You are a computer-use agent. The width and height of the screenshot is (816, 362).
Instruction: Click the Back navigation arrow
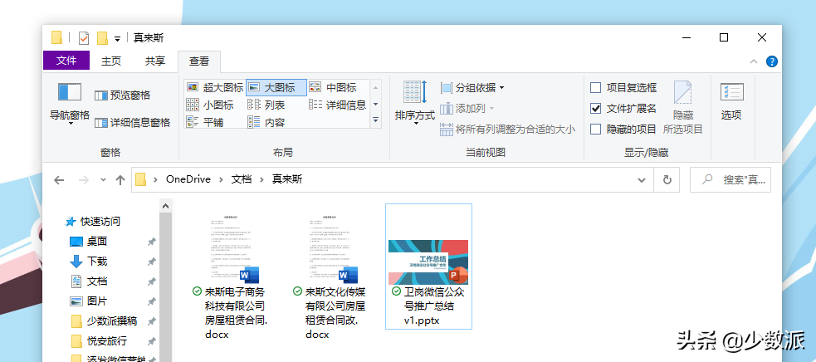pos(59,180)
